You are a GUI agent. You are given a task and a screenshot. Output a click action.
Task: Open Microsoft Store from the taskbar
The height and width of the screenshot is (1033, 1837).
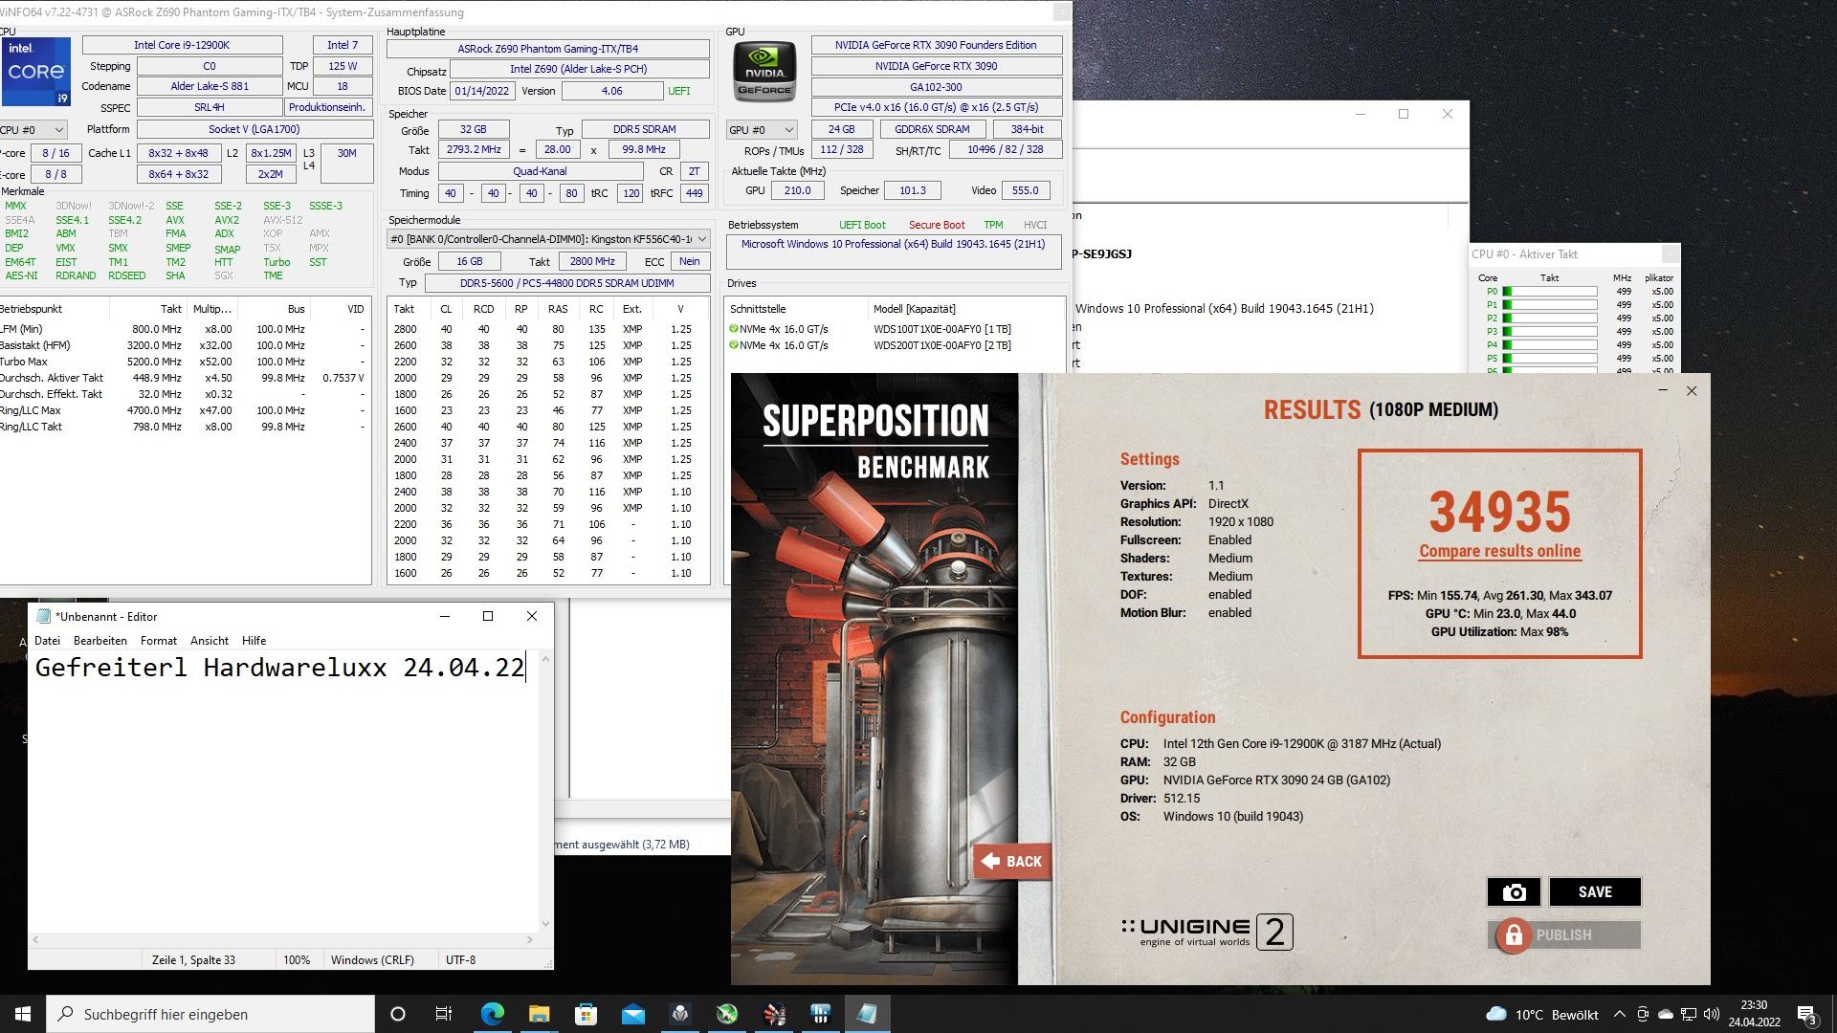point(586,1014)
